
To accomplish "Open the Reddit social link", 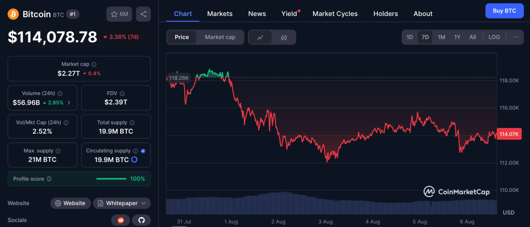I will [121, 220].
